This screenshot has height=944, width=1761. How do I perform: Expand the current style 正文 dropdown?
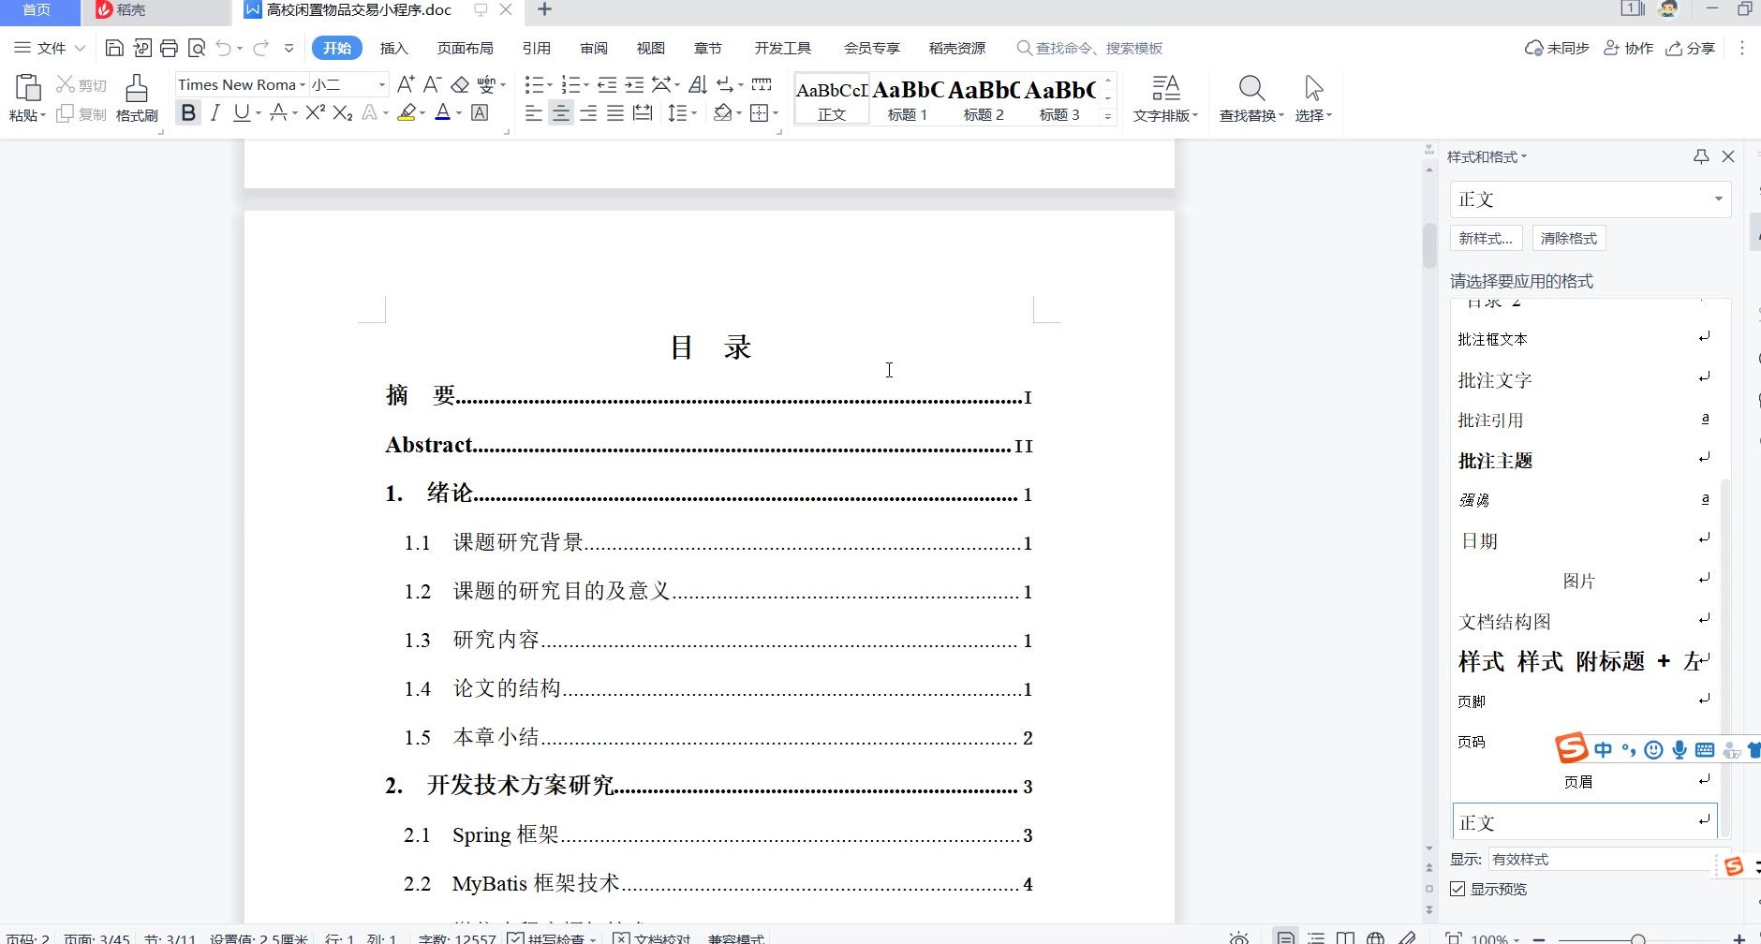1718,199
